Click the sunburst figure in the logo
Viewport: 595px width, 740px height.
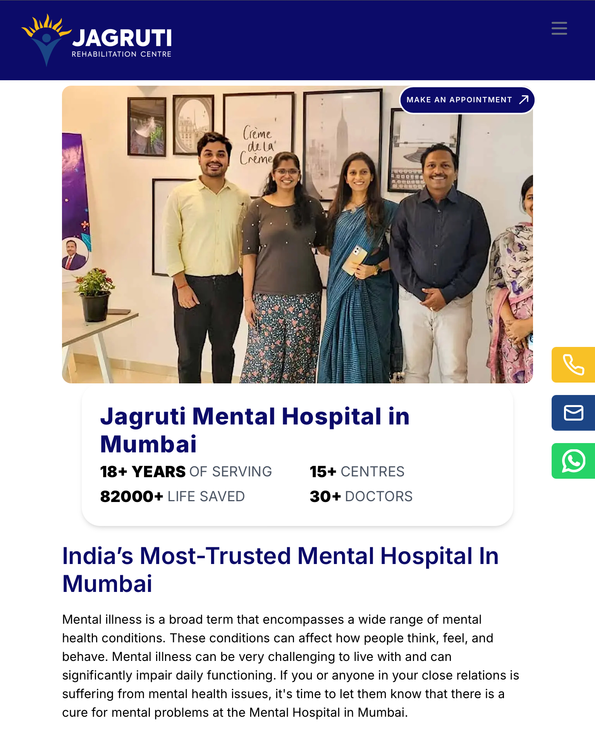46,40
